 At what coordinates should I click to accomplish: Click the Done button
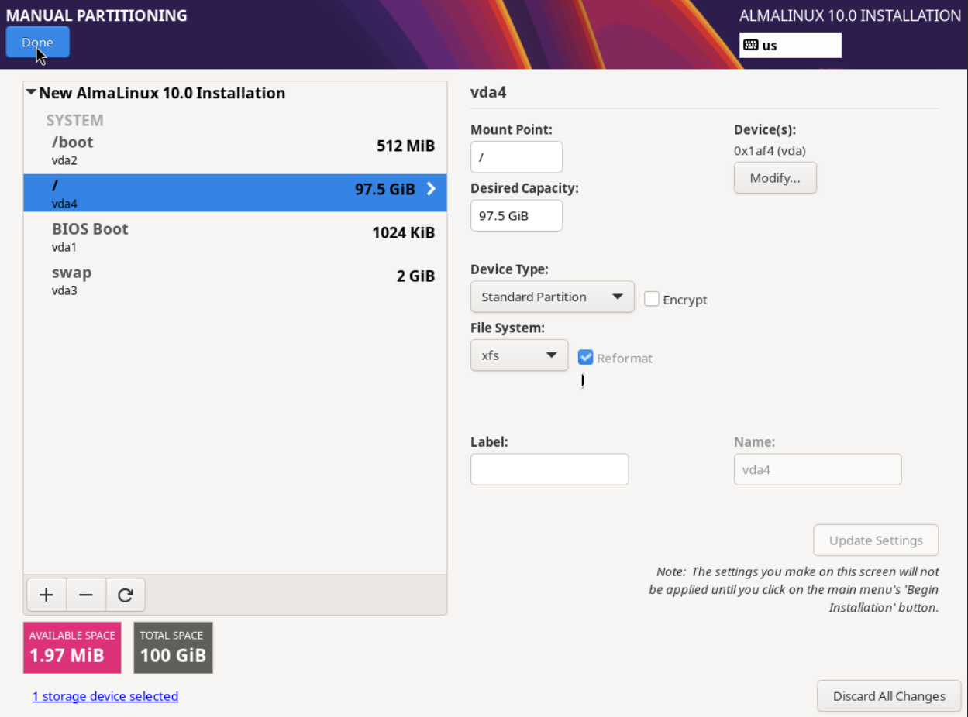[38, 42]
